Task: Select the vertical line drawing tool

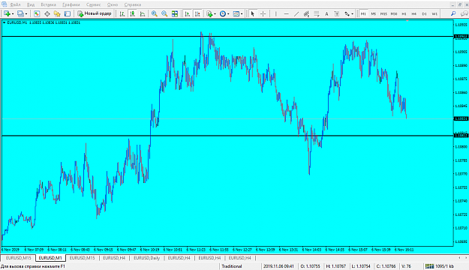Action: pyautogui.click(x=276, y=13)
